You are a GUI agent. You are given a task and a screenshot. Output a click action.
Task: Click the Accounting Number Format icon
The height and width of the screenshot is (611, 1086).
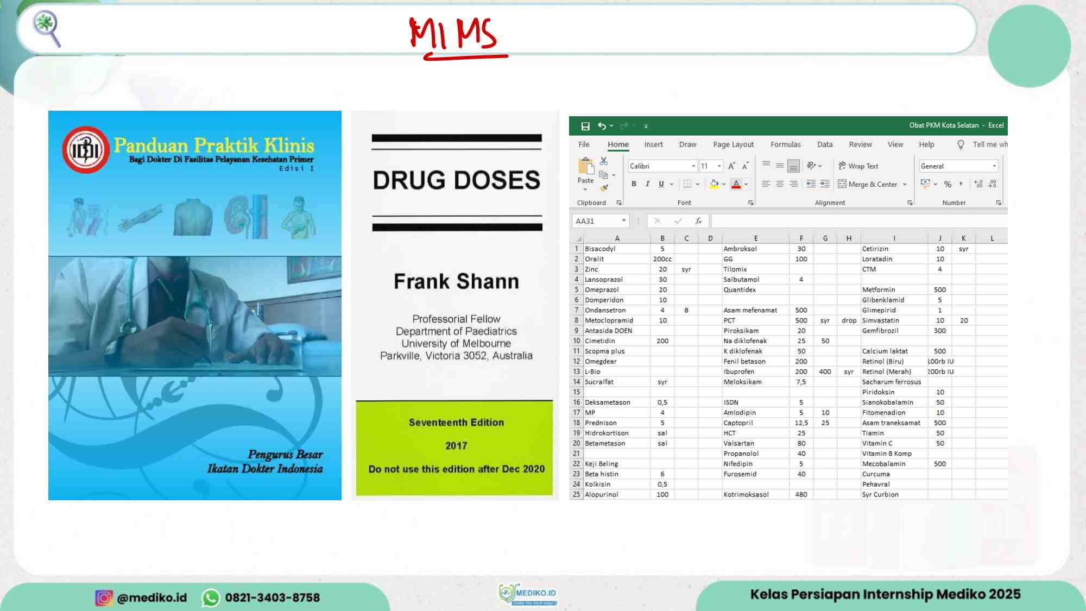(925, 184)
